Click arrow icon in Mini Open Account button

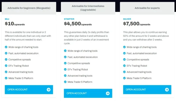(49, 90)
